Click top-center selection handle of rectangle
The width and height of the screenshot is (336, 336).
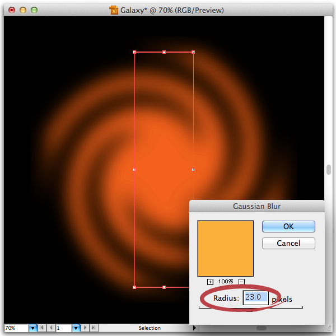[x=164, y=52]
